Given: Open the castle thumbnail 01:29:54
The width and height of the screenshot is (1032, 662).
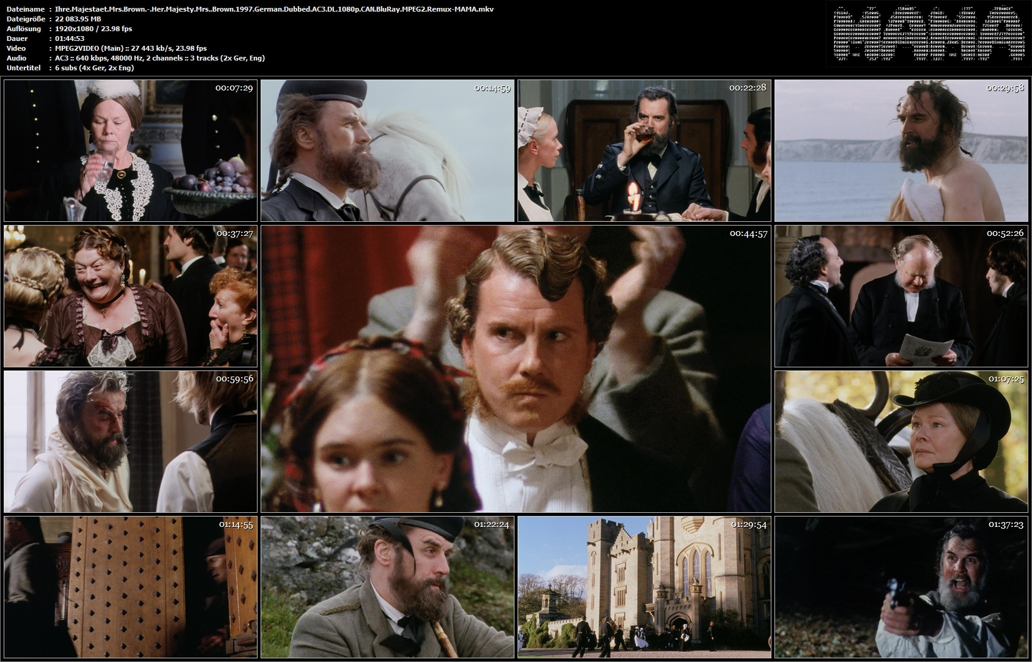Looking at the screenshot, I should (644, 587).
